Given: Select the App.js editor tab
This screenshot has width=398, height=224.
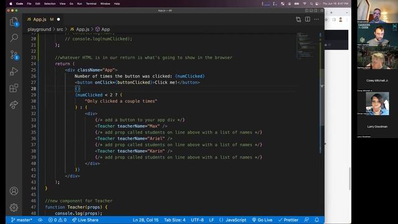Looking at the screenshot, I should coord(43,19).
